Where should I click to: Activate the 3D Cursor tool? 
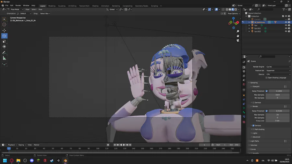coord(4,25)
